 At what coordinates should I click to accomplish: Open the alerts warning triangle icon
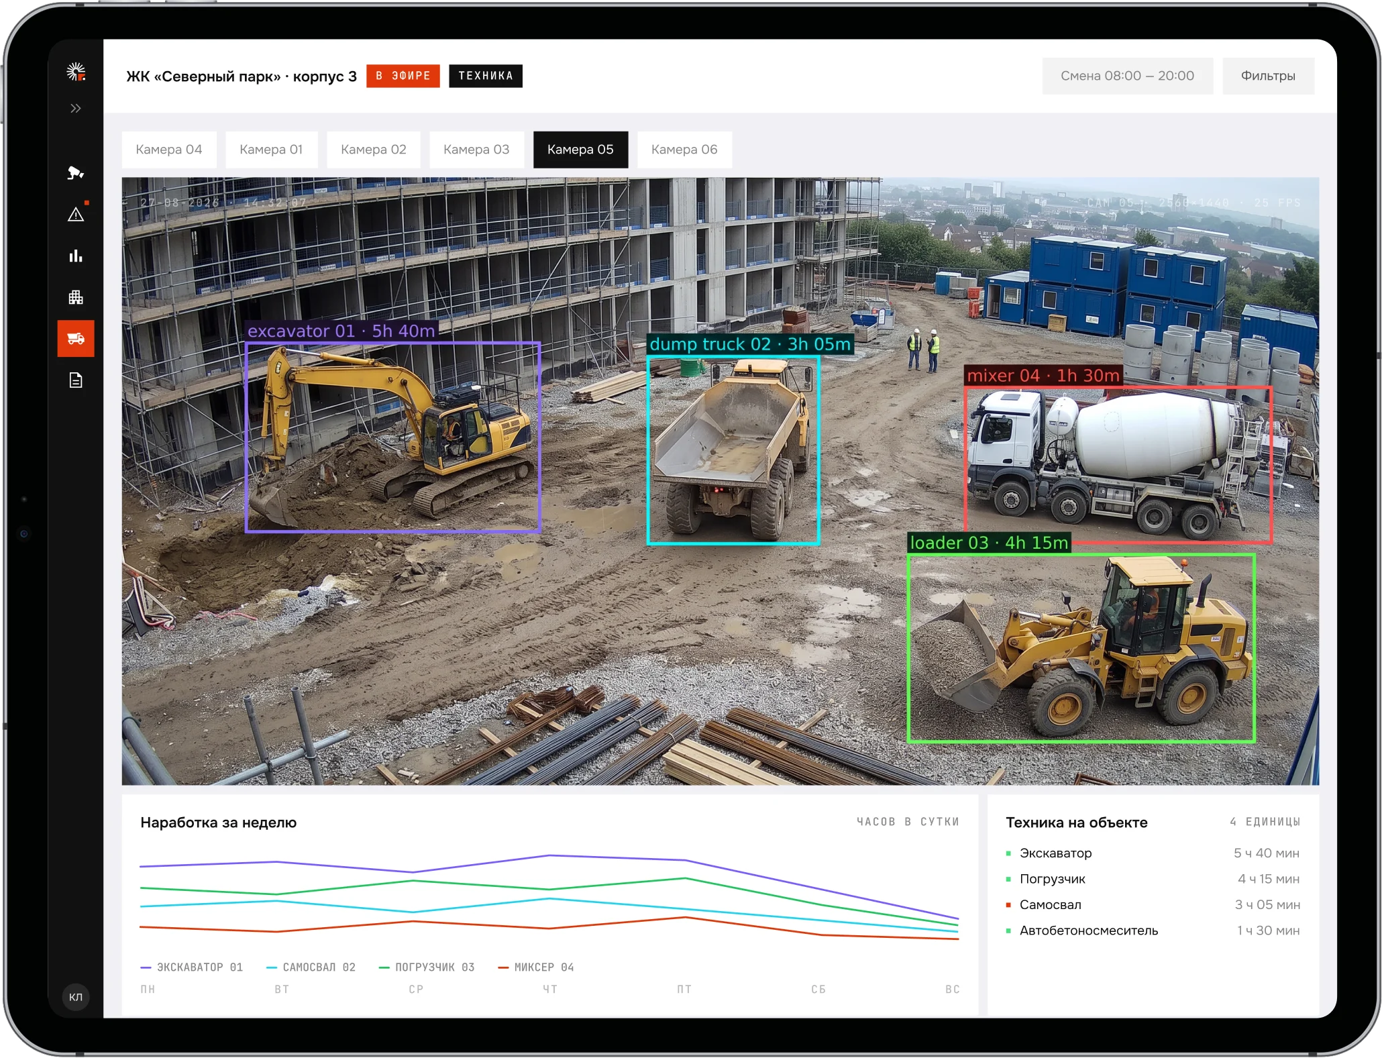76,215
